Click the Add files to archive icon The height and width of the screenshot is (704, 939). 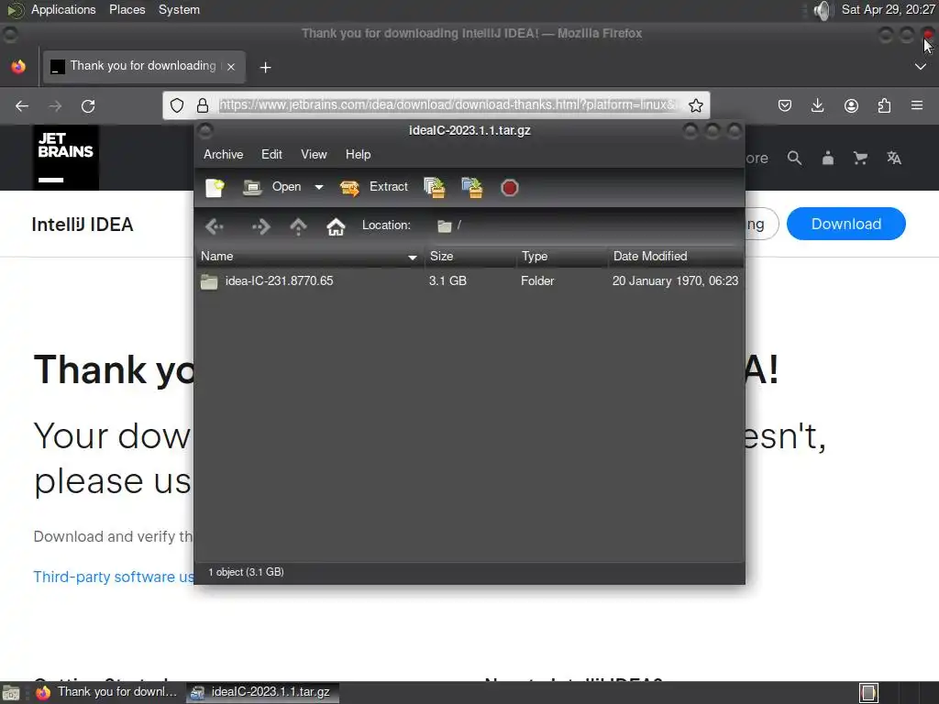pyautogui.click(x=435, y=187)
